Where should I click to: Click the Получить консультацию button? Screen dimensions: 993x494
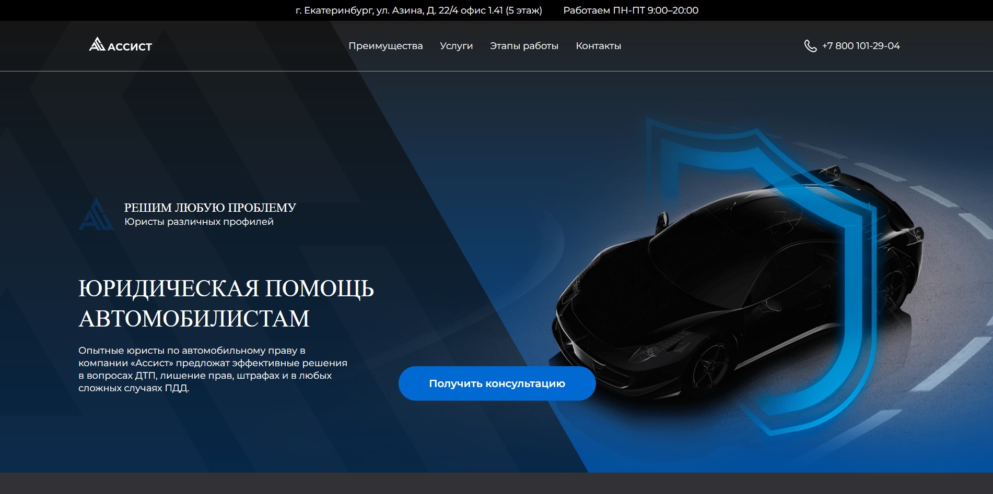[497, 383]
